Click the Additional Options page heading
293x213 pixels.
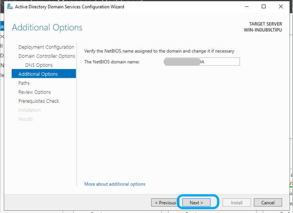(x=47, y=27)
